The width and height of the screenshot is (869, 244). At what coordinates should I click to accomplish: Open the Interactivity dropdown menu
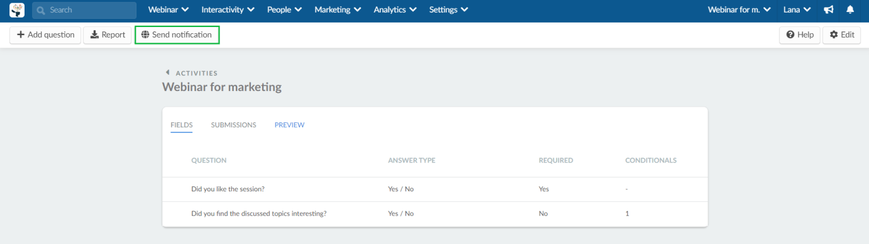coord(228,10)
